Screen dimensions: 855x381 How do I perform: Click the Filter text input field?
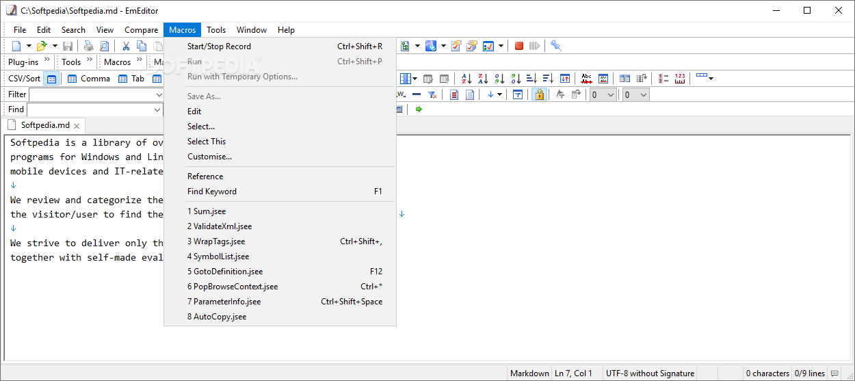click(91, 94)
